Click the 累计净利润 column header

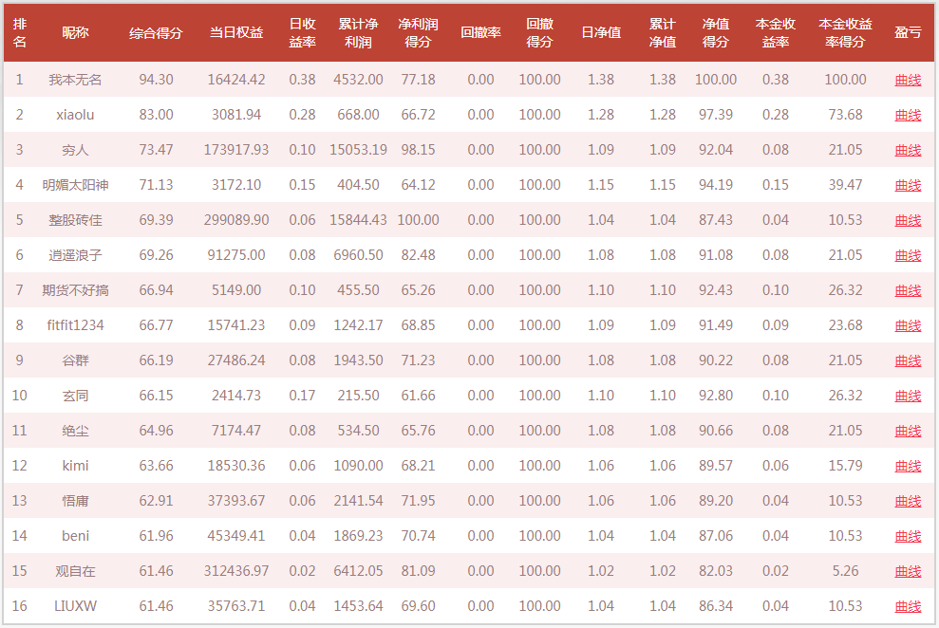(358, 33)
